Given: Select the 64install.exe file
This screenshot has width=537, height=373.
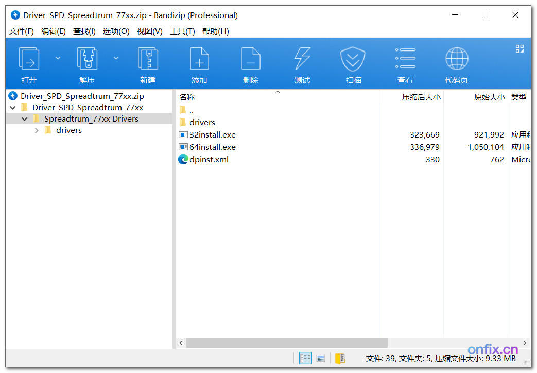Looking at the screenshot, I should click(x=212, y=147).
